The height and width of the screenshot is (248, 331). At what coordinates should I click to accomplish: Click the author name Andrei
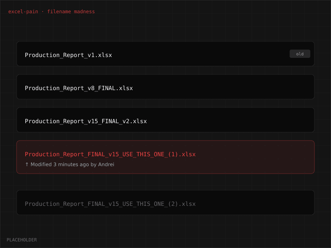(106, 165)
